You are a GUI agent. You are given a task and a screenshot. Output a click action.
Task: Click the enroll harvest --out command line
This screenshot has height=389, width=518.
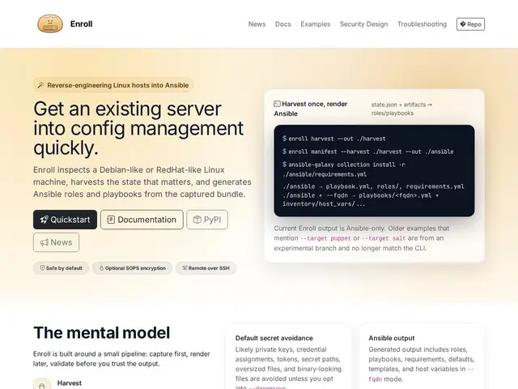click(x=334, y=139)
